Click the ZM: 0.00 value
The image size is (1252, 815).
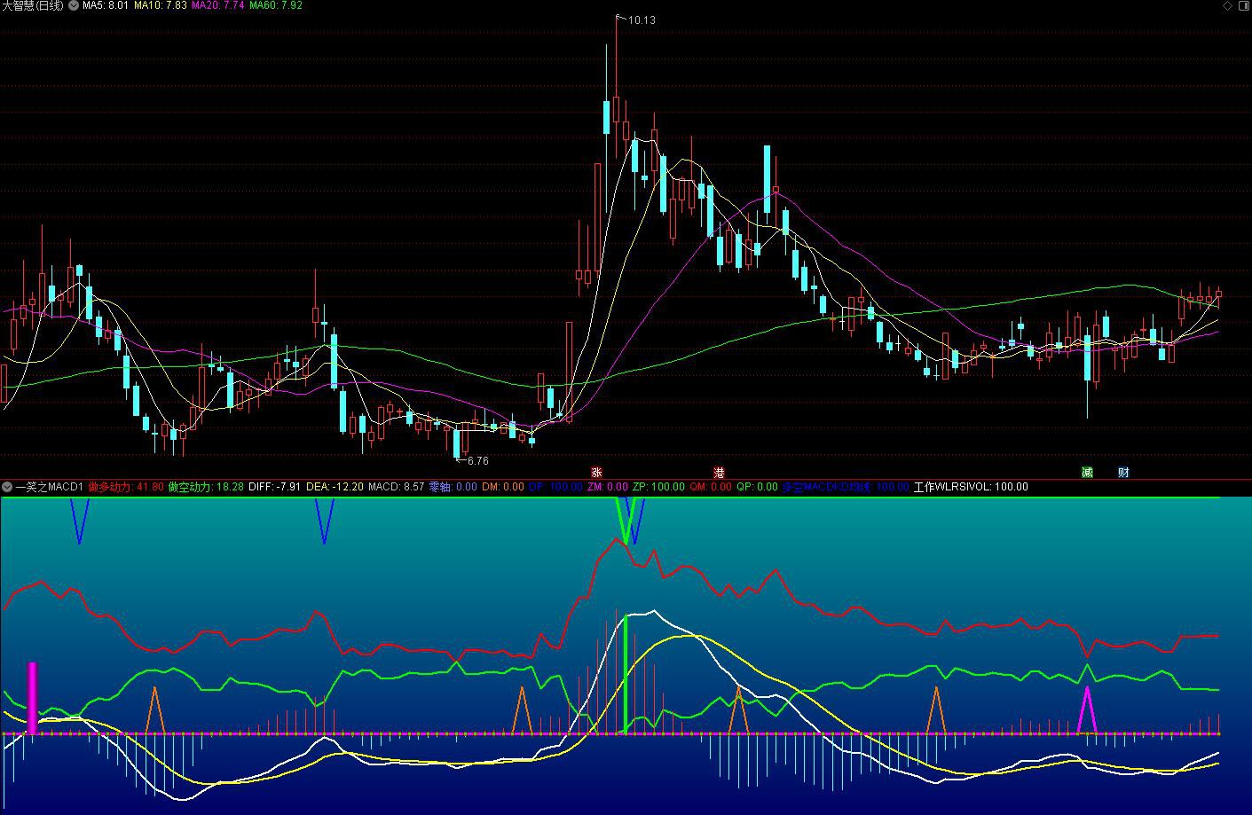(608, 487)
